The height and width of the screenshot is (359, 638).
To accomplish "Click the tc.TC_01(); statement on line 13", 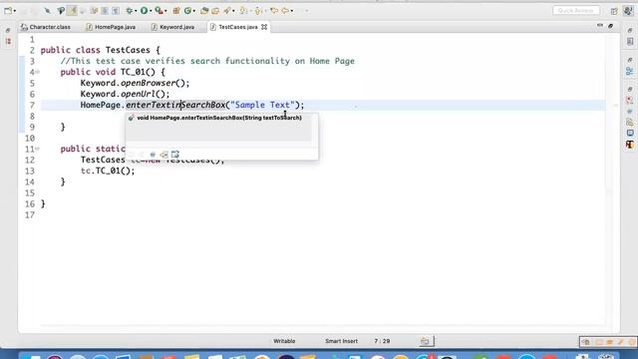I will (x=108, y=171).
